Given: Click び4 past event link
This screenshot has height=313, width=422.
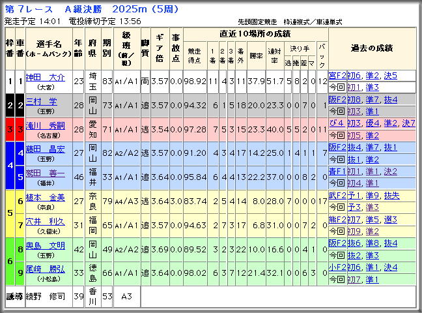Looking at the screenshot, I should click(337, 123).
